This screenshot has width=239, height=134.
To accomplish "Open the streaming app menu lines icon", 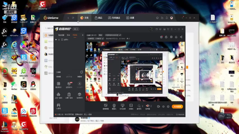I will (x=171, y=29).
